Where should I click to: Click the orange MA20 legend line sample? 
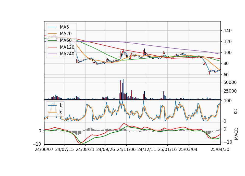coord(52,34)
